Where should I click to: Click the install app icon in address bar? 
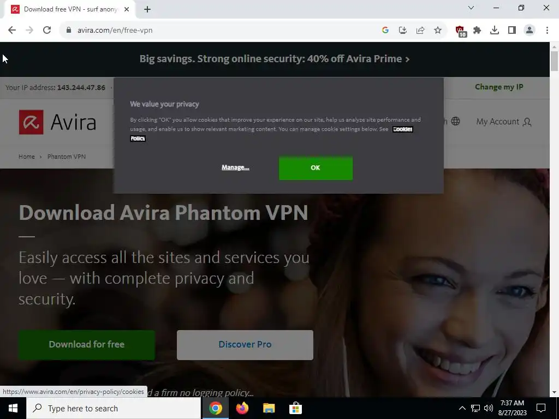402,31
